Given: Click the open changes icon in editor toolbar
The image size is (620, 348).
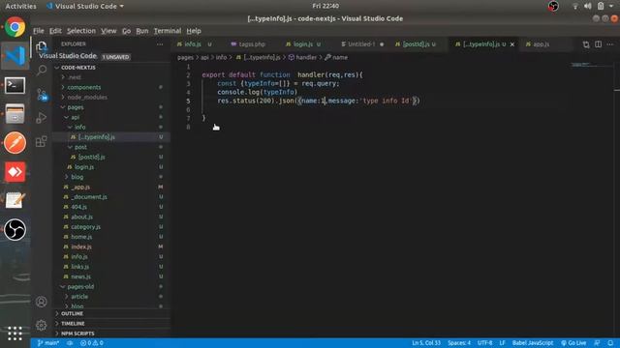Looking at the screenshot, I should point(586,44).
